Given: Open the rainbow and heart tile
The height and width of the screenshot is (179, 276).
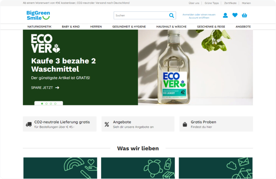Looking at the screenshot, I should tap(60, 168).
